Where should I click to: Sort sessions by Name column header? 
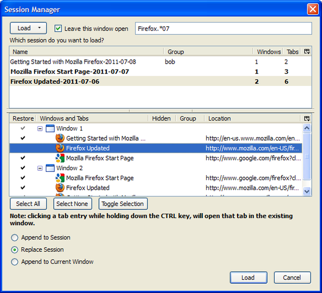[x=87, y=52]
